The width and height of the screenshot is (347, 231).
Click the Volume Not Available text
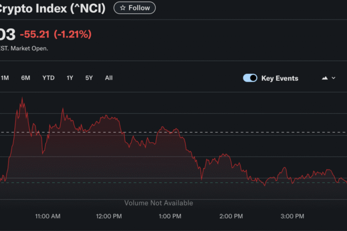(x=159, y=203)
